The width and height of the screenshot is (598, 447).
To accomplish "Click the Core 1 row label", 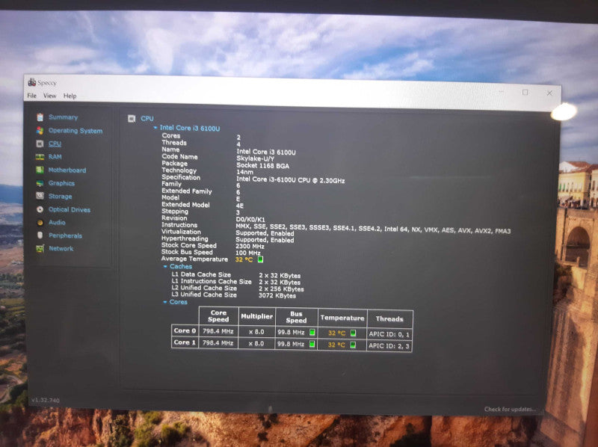I will (x=185, y=342).
